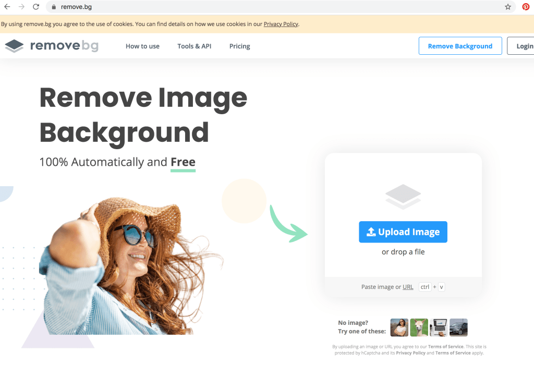
Task: Select the alpaca sample image thumbnail
Action: [x=419, y=328]
